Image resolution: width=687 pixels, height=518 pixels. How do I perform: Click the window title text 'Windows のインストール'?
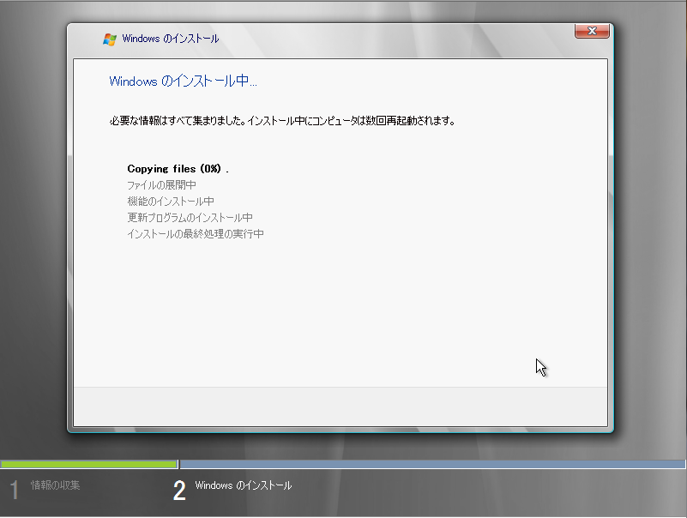point(171,39)
